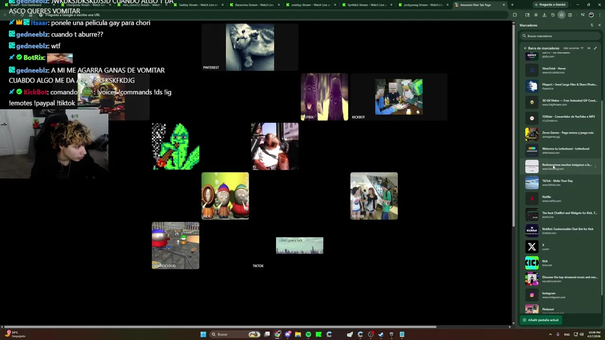Open Kick app from the taskbar
The height and width of the screenshot is (340, 605).
coord(319,334)
